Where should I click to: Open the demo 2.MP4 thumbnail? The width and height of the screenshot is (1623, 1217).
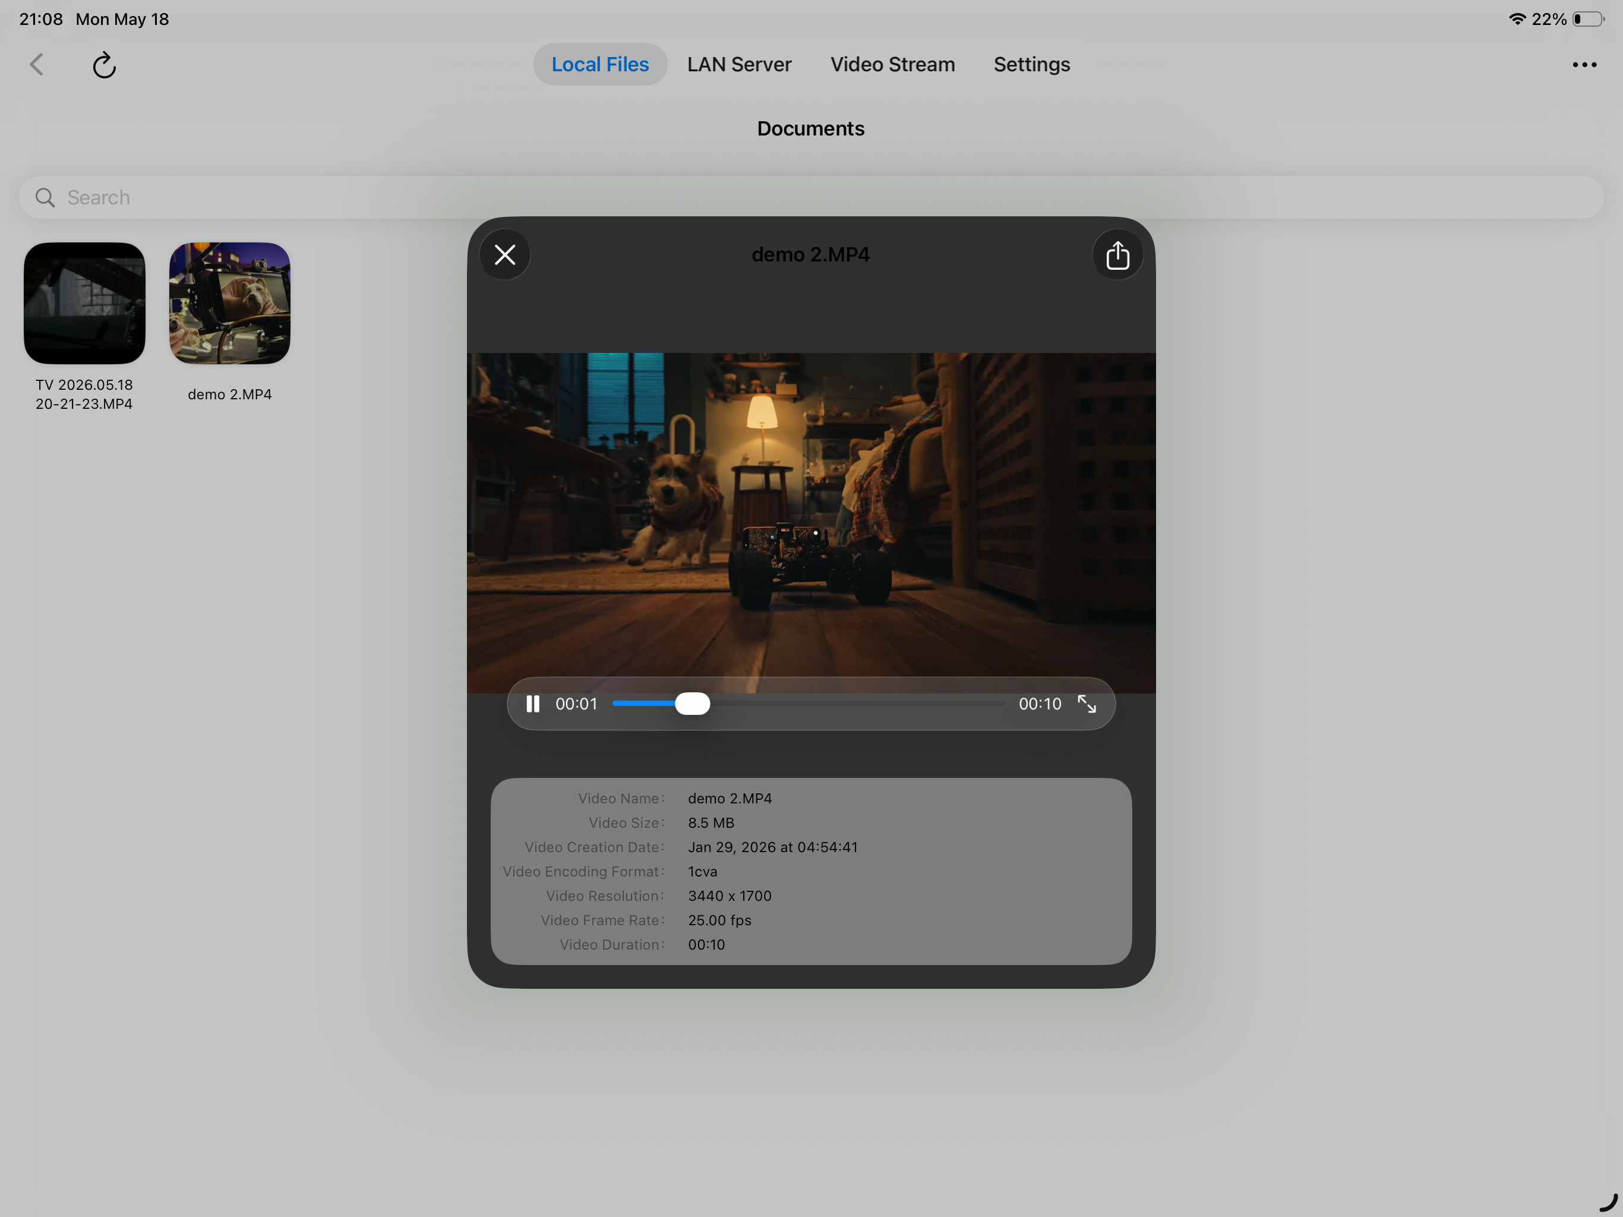(x=230, y=303)
